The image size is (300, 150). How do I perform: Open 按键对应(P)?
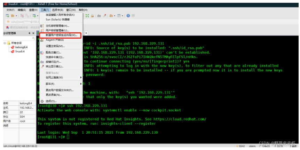pyautogui.click(x=61, y=62)
